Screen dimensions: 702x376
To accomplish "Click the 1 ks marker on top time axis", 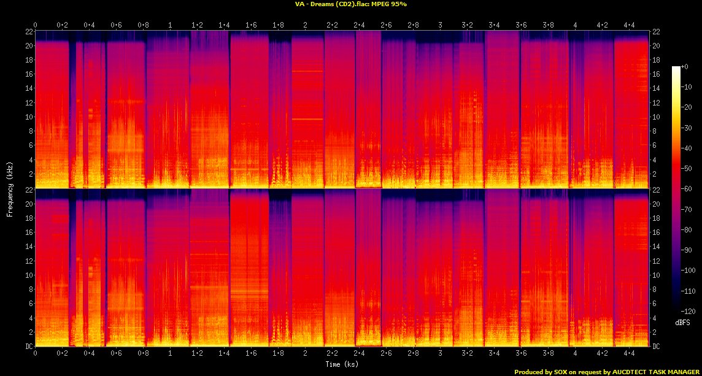I will (x=170, y=25).
